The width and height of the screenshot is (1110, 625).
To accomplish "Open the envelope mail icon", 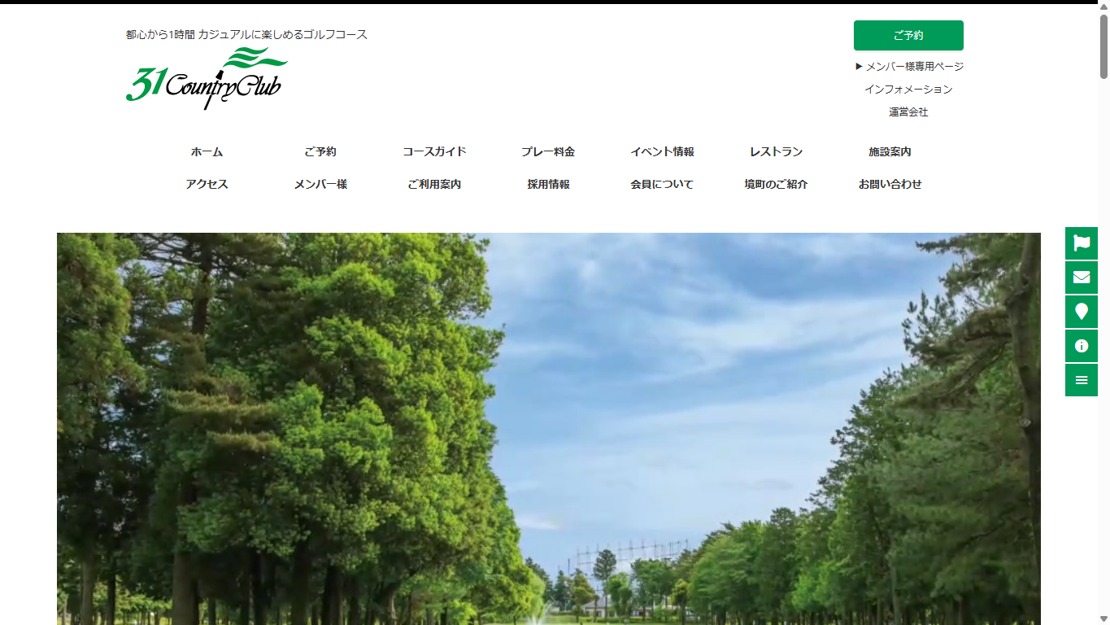I will tap(1082, 278).
